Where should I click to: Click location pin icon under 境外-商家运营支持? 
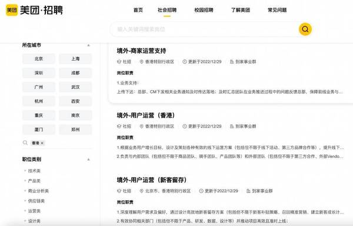tap(141, 62)
